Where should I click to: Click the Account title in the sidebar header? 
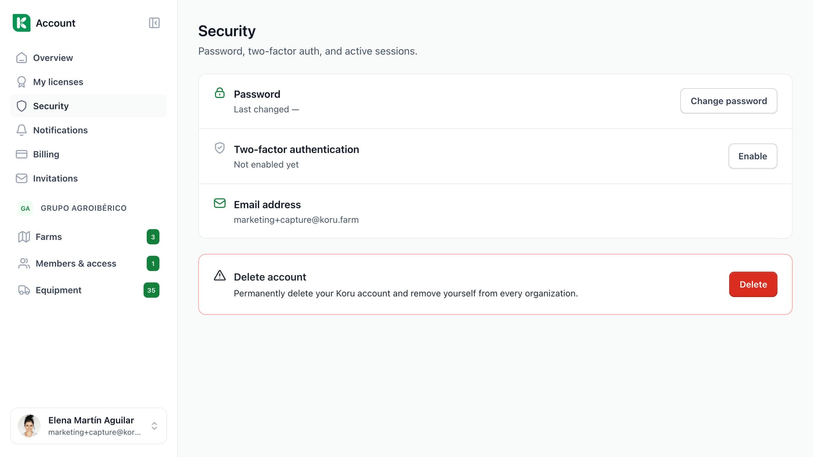coord(55,23)
